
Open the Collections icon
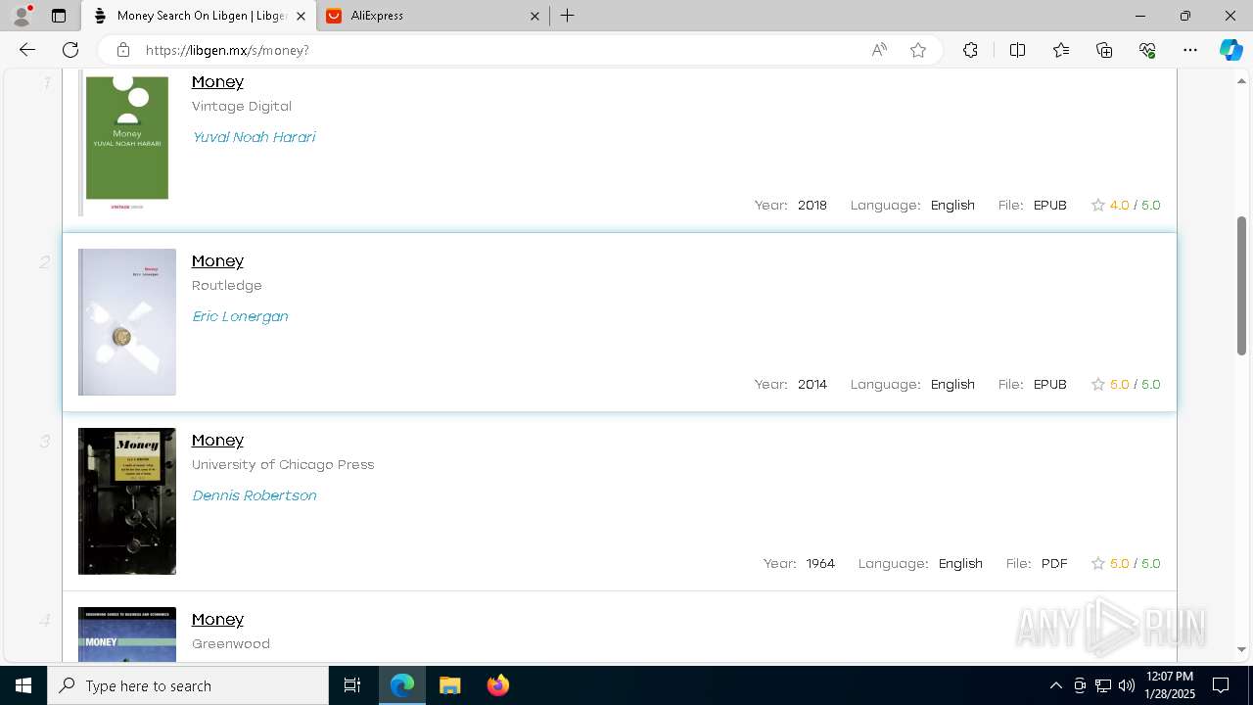(1104, 50)
